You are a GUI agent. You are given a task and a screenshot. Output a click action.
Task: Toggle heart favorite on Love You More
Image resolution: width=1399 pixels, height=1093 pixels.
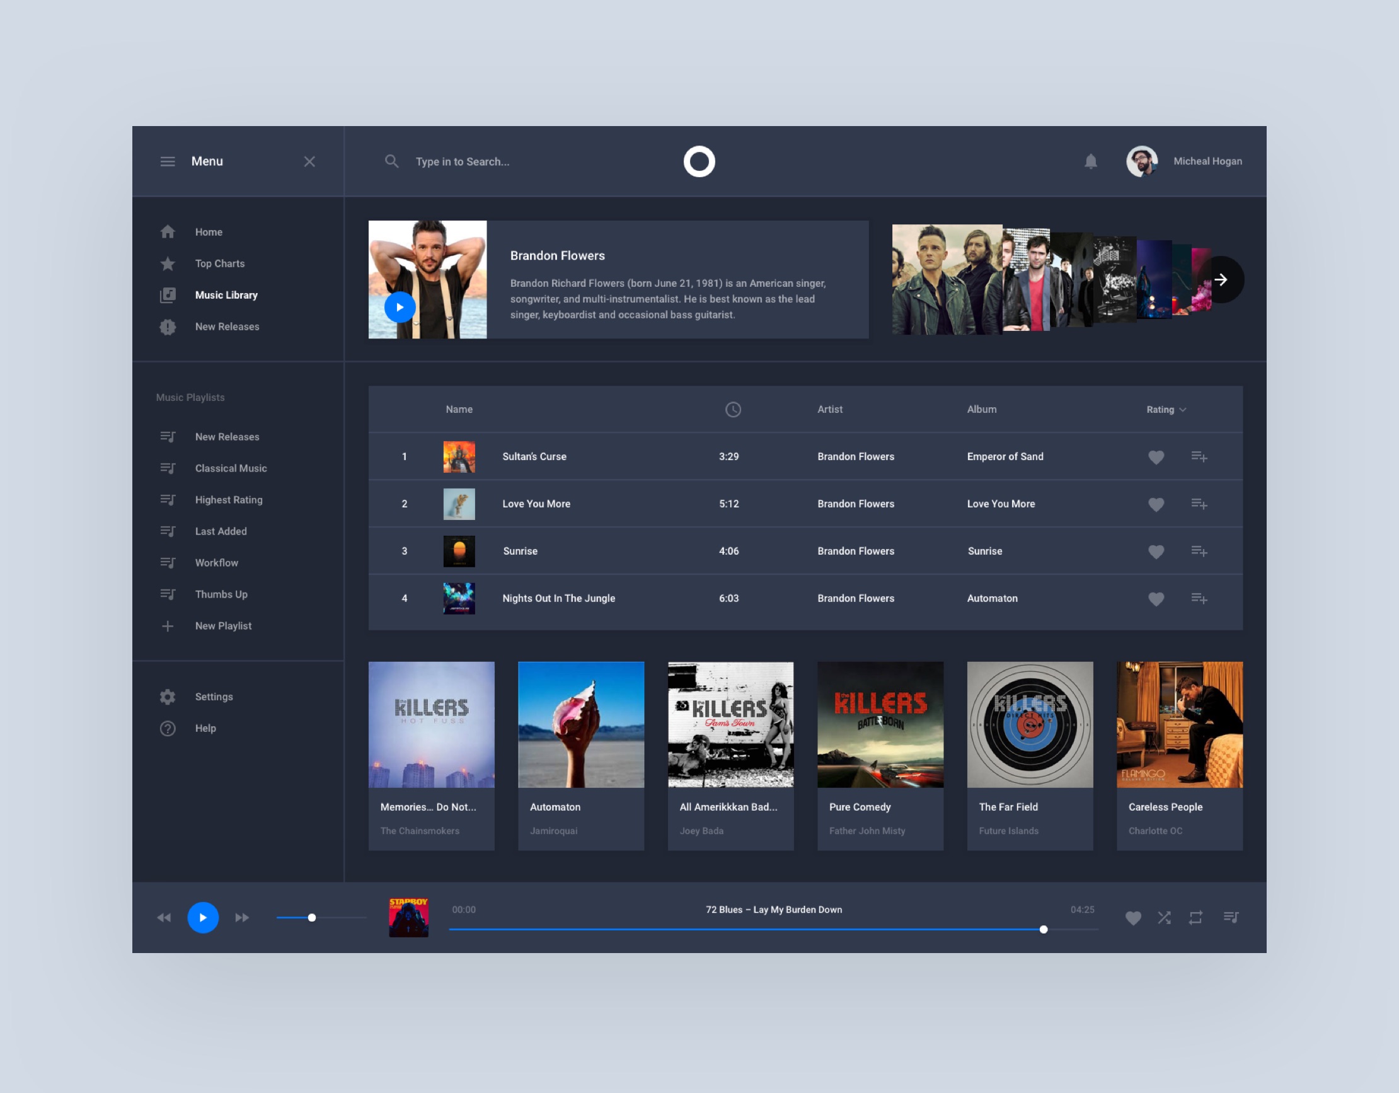(x=1156, y=504)
